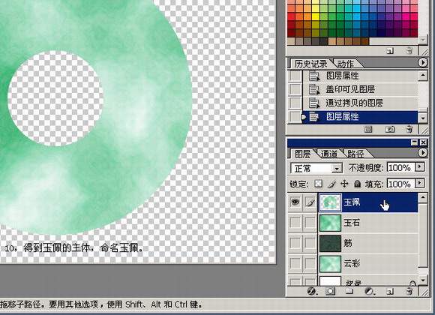Screen dimensions: 435x315
Task: Lock image pixels brush icon
Action: coord(331,184)
